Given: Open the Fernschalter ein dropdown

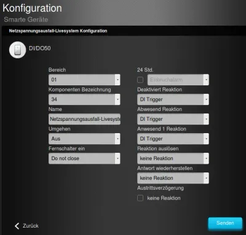Looking at the screenshot, I should click(x=84, y=158).
